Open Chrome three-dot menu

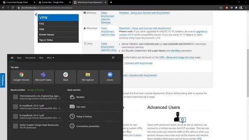tap(245, 8)
